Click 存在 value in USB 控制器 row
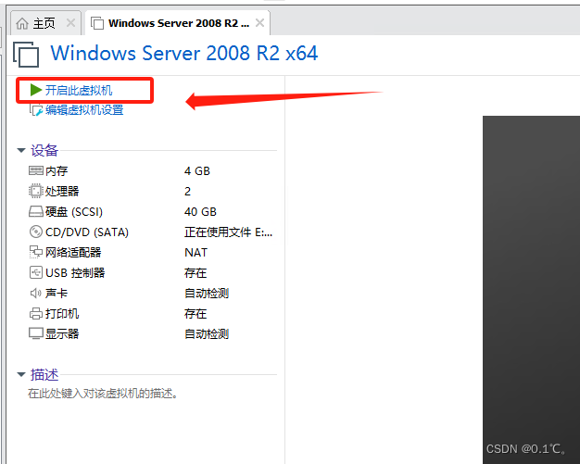580x464 pixels. click(195, 273)
